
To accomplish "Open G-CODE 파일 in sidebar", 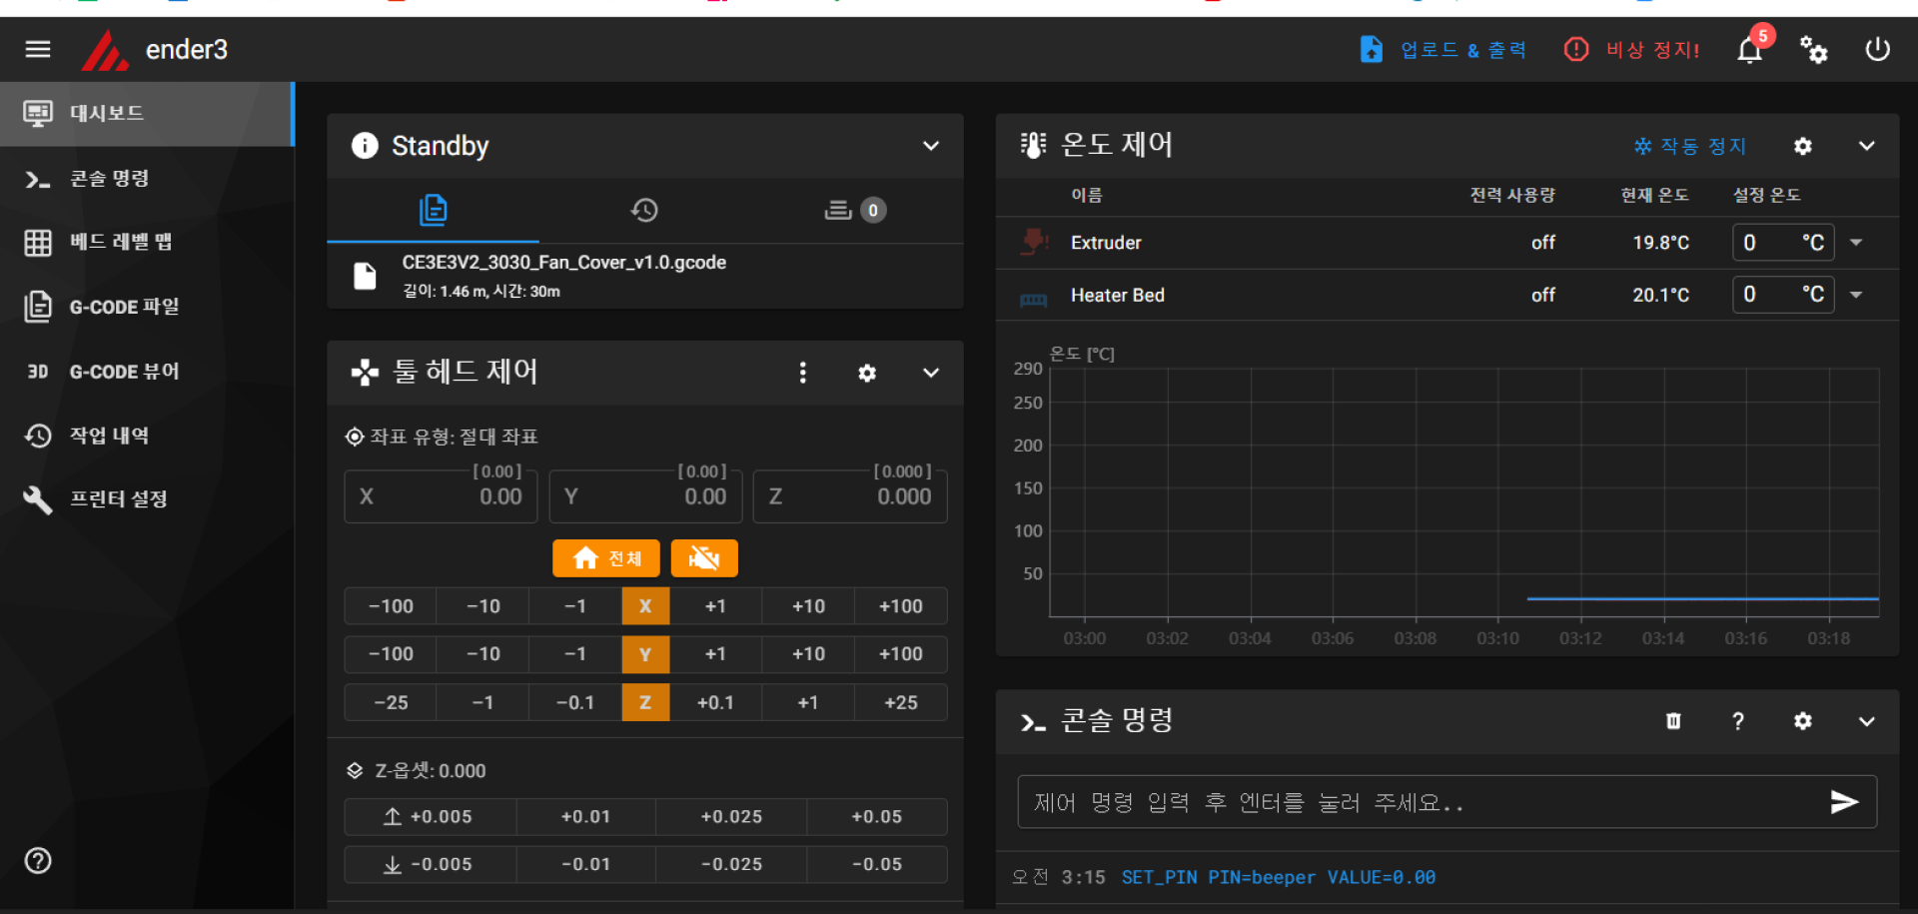I will (124, 307).
